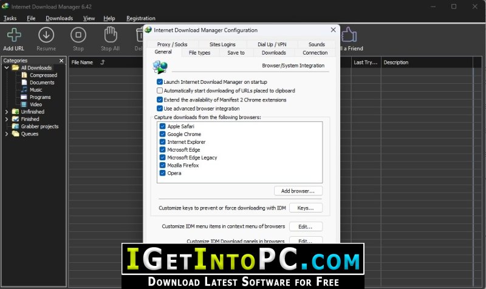Image resolution: width=486 pixels, height=289 pixels.
Task: Uncheck Microsoft Edge Legacy browser capture
Action: [162, 157]
